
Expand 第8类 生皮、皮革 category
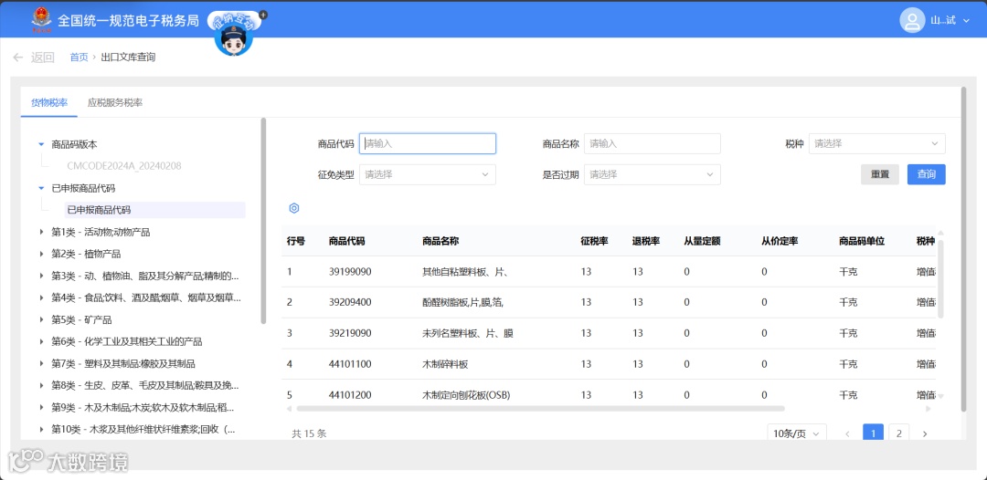click(41, 386)
